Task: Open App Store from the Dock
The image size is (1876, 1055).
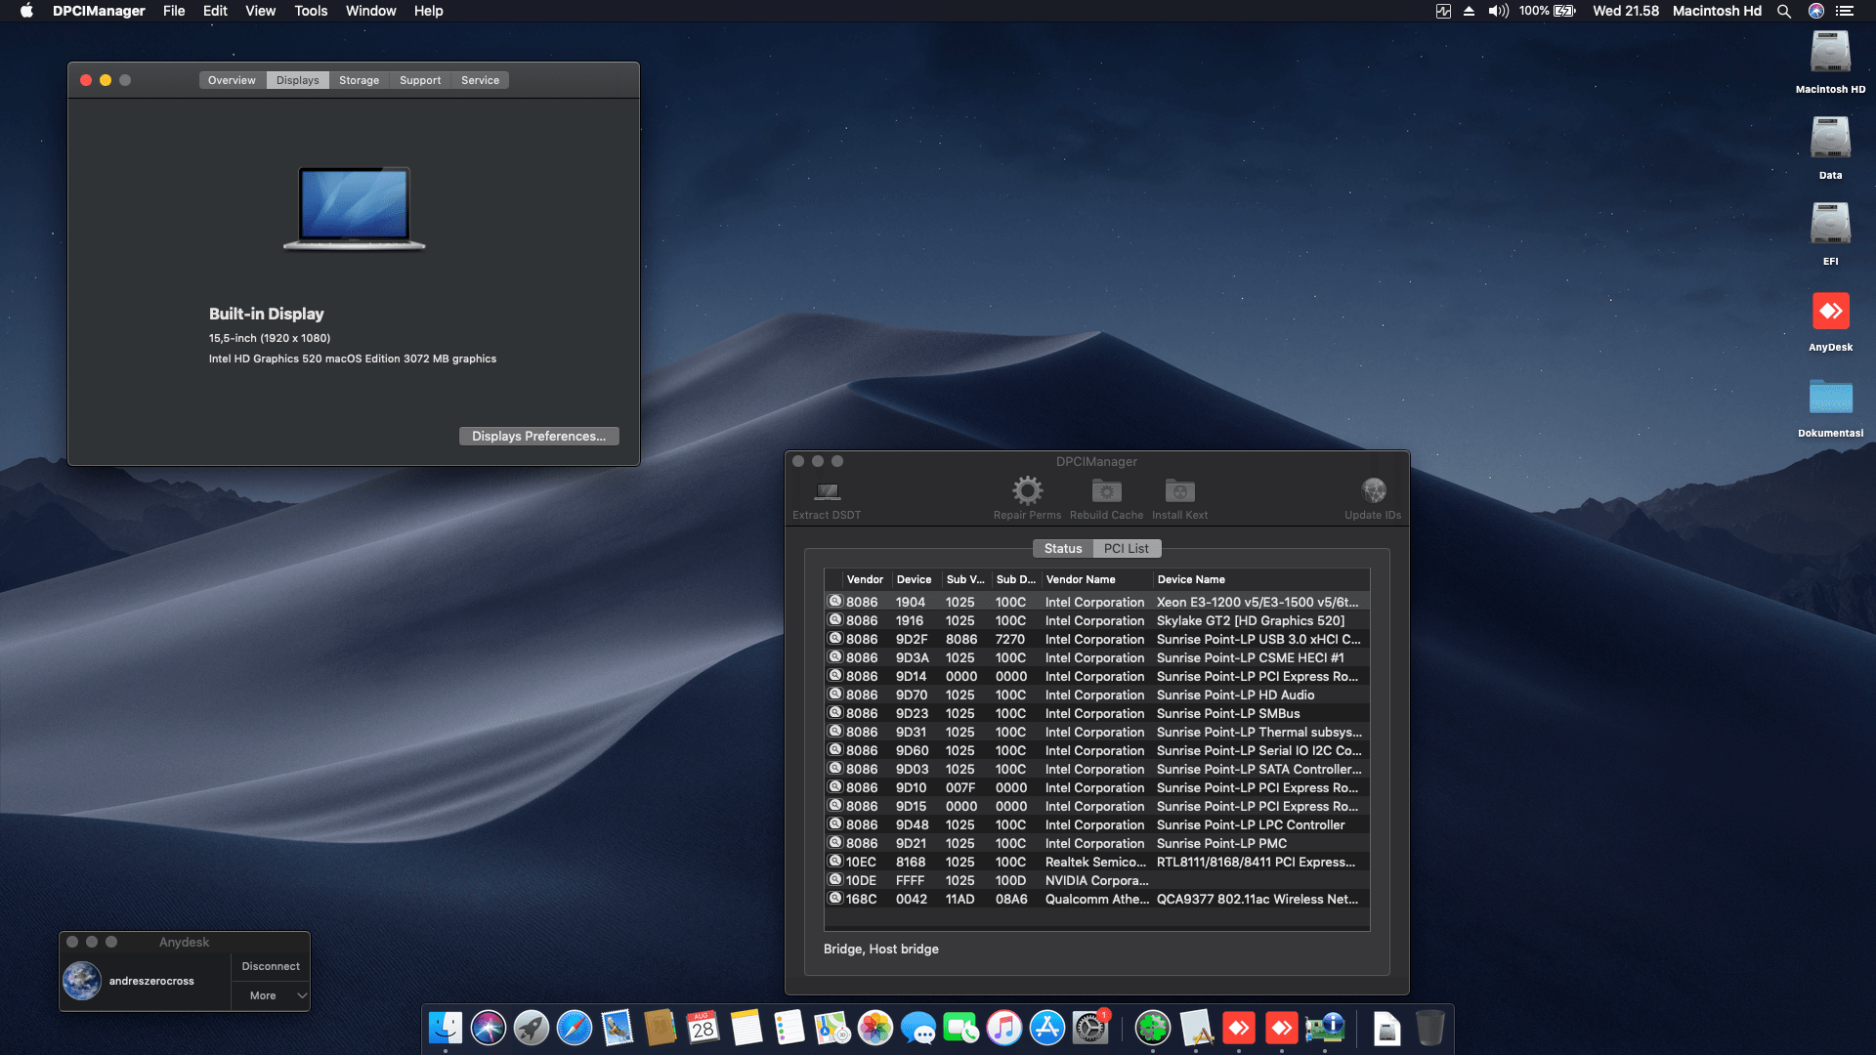Action: pyautogui.click(x=1047, y=1028)
